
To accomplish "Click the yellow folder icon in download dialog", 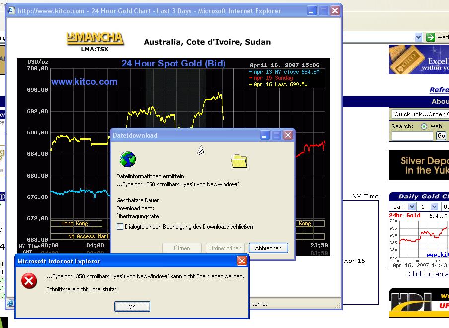I will tap(239, 161).
